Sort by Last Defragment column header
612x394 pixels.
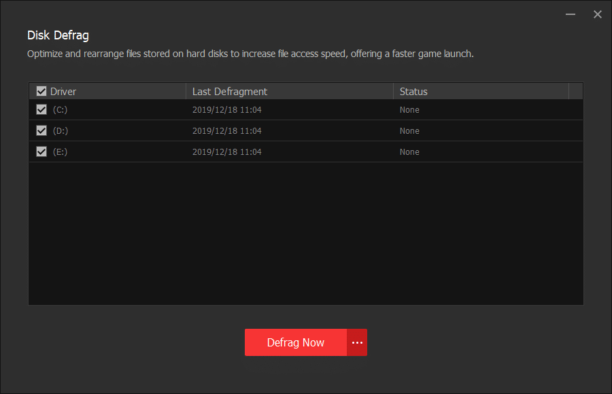pyautogui.click(x=230, y=91)
